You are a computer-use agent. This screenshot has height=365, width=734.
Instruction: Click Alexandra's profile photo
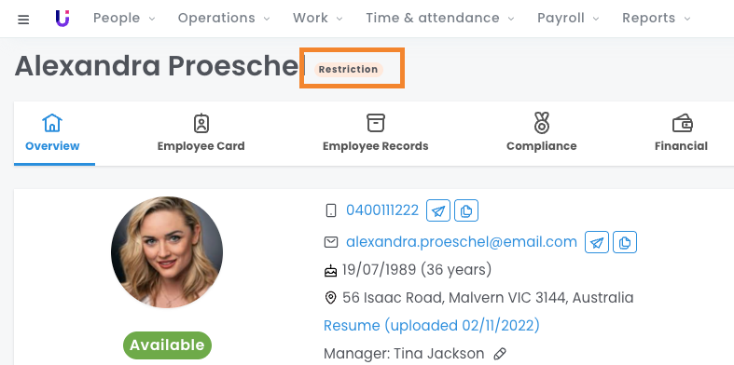(167, 252)
